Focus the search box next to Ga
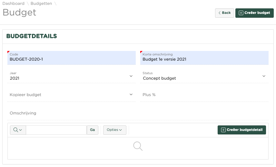This screenshot has height=167, width=276. 56,130
